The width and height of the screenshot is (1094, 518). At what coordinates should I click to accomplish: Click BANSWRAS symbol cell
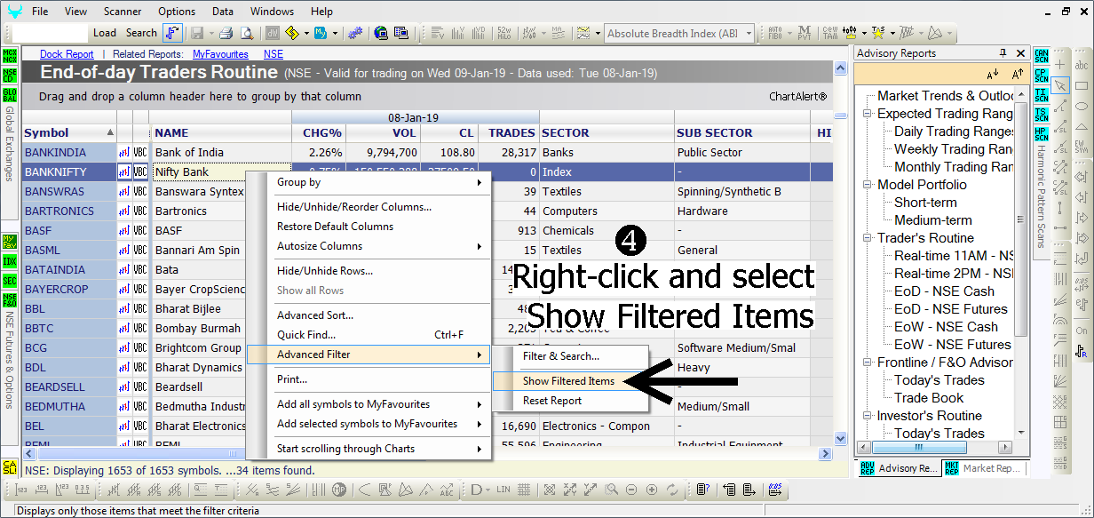69,192
